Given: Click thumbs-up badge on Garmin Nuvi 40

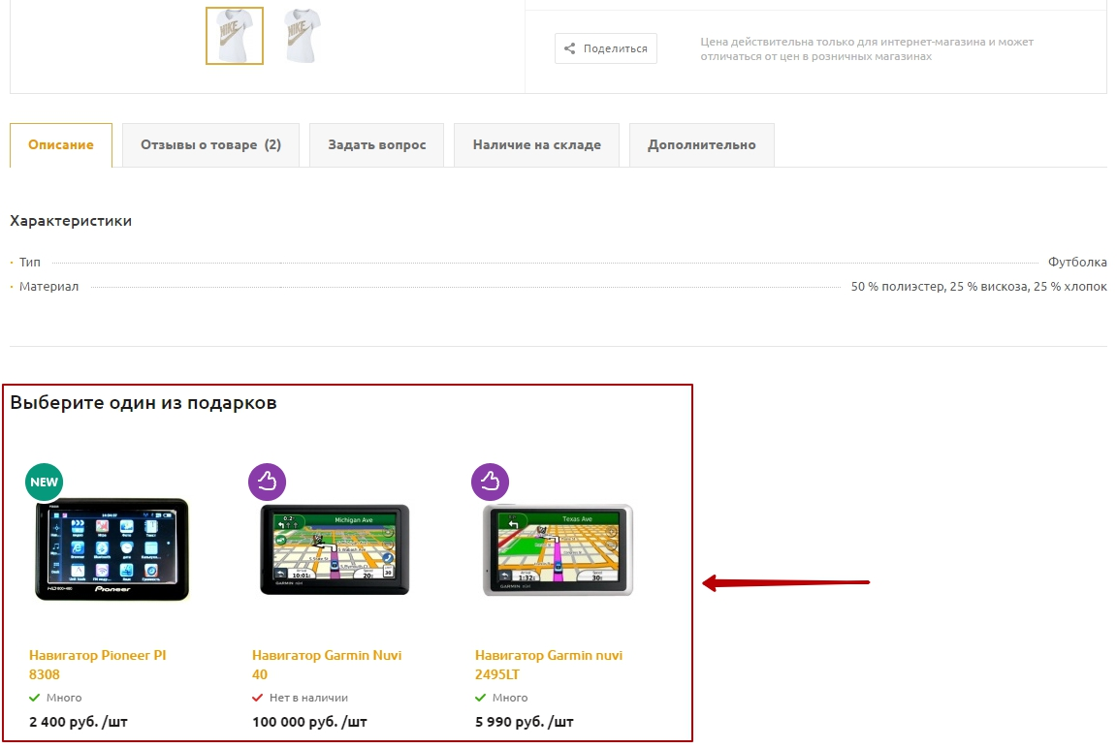Looking at the screenshot, I should pyautogui.click(x=268, y=482).
